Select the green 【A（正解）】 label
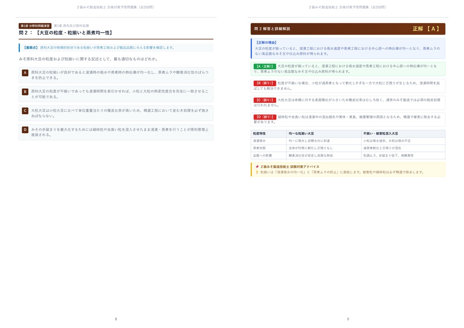The width and height of the screenshot is (464, 328). click(265, 66)
